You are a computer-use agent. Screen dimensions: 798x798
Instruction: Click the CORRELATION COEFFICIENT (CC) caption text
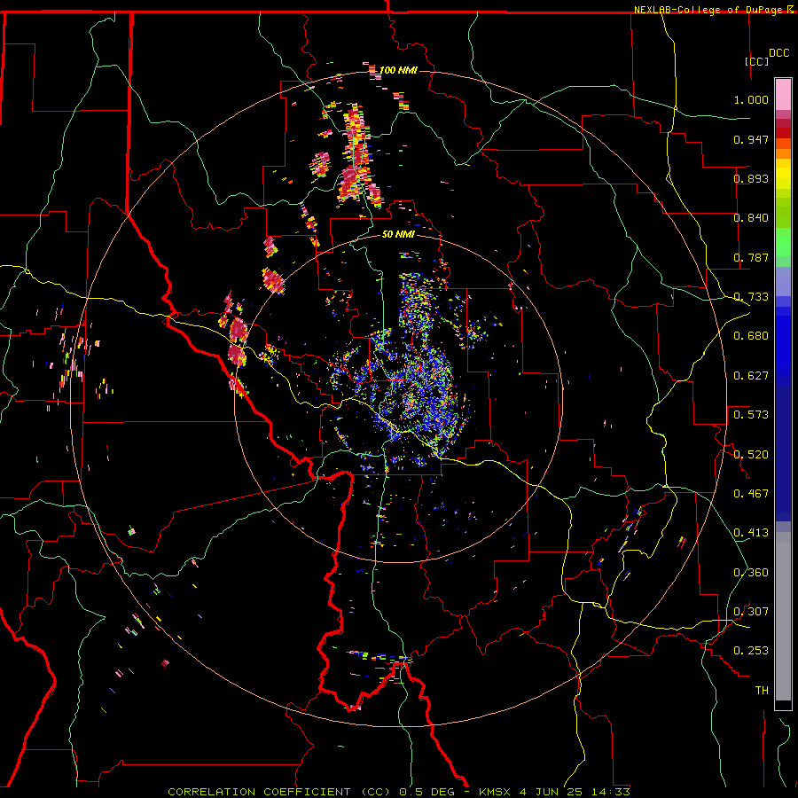(x=279, y=792)
